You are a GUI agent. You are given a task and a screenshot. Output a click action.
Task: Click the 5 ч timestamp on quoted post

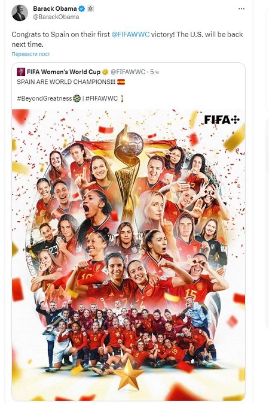pyautogui.click(x=154, y=72)
